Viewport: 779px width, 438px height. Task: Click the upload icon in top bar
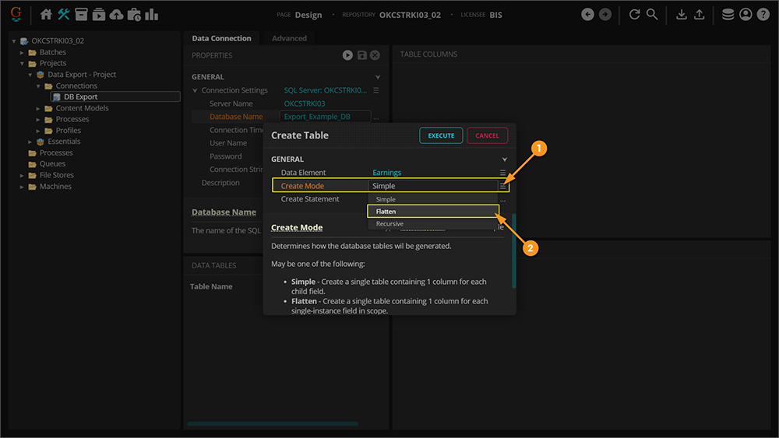[700, 15]
